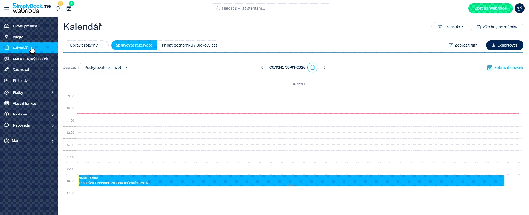Viewport: 529px width, 215px height.
Task: Open the Poskytovatelé služeb dropdown
Action: tap(106, 68)
